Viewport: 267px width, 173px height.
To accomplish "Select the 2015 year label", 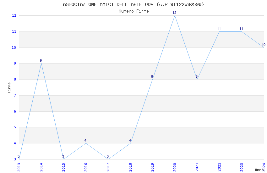I will point(63,167).
